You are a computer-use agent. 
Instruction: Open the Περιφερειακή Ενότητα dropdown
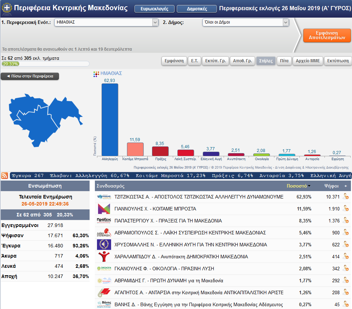coord(106,23)
